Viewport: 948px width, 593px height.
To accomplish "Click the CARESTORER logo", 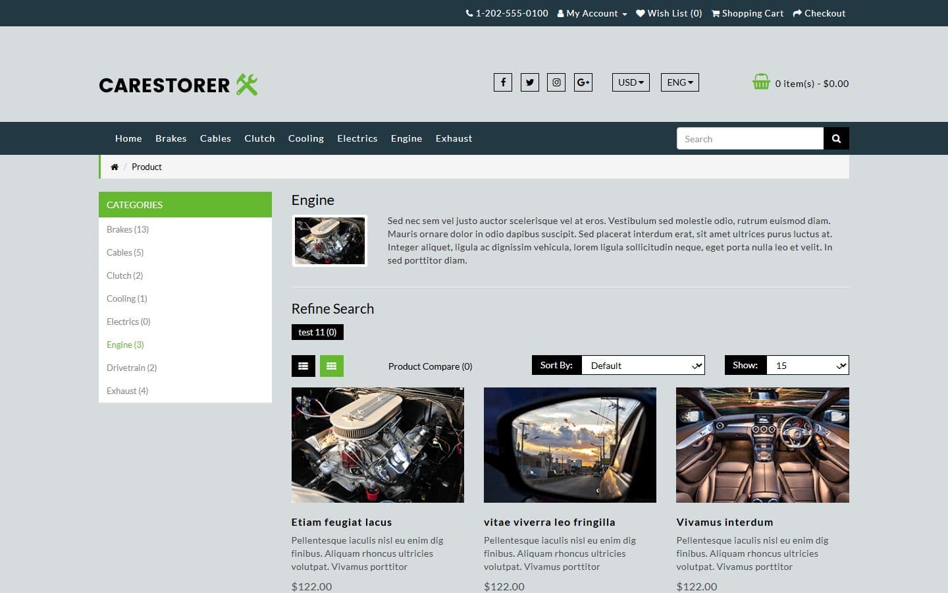I will (x=178, y=84).
